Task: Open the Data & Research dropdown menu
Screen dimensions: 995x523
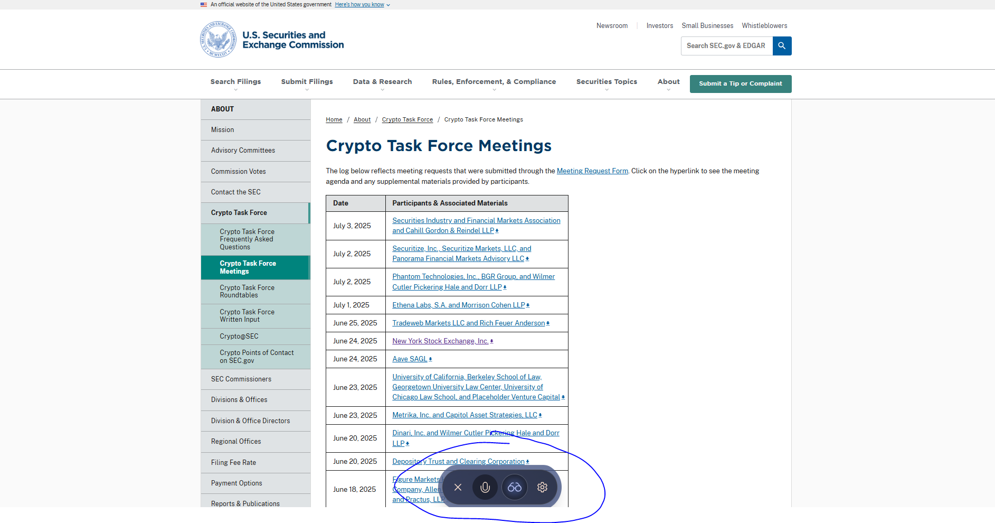Action: tap(382, 83)
